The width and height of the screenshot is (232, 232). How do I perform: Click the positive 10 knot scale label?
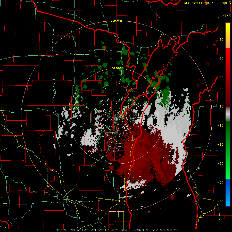click(221, 106)
